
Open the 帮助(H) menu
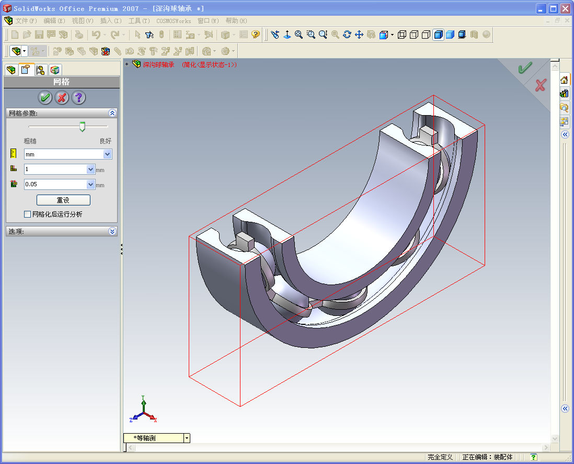coord(236,21)
